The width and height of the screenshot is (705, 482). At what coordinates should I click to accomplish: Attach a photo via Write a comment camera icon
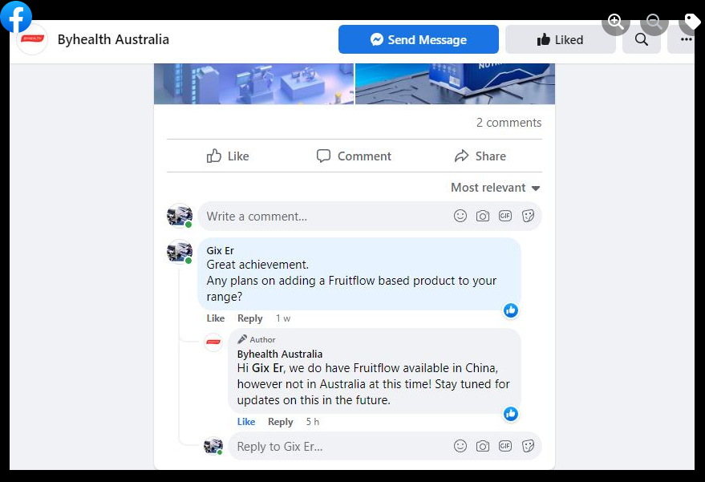point(483,217)
